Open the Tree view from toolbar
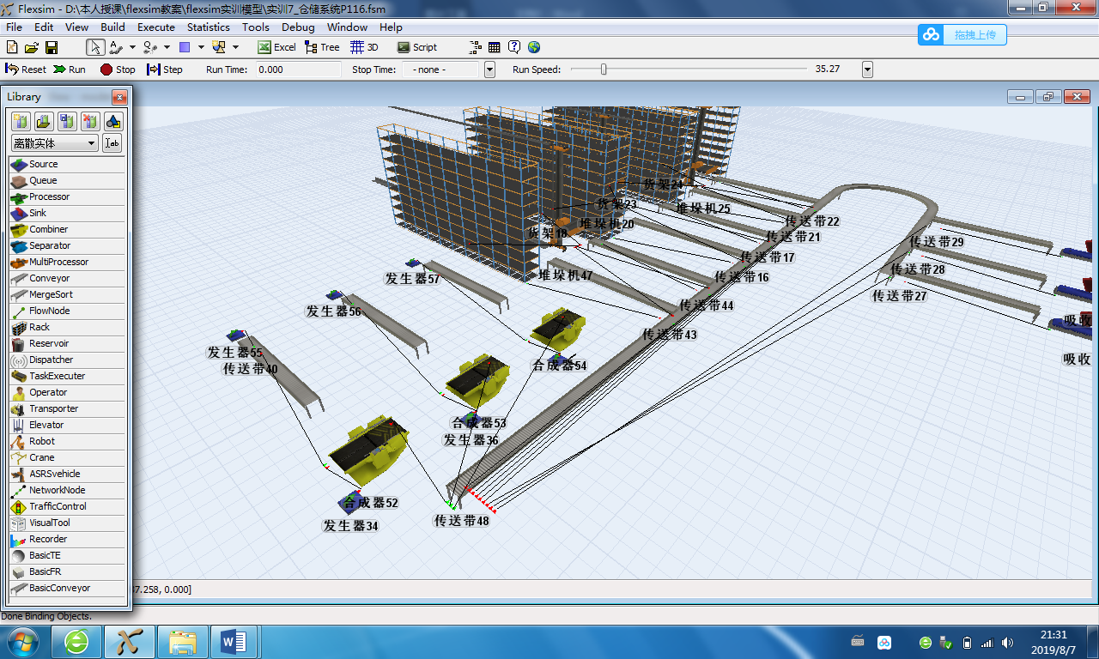This screenshot has width=1099, height=659. click(322, 47)
